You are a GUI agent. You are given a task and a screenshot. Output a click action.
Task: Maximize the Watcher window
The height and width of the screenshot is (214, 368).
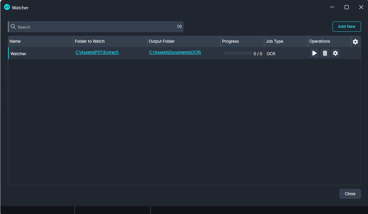pyautogui.click(x=347, y=7)
